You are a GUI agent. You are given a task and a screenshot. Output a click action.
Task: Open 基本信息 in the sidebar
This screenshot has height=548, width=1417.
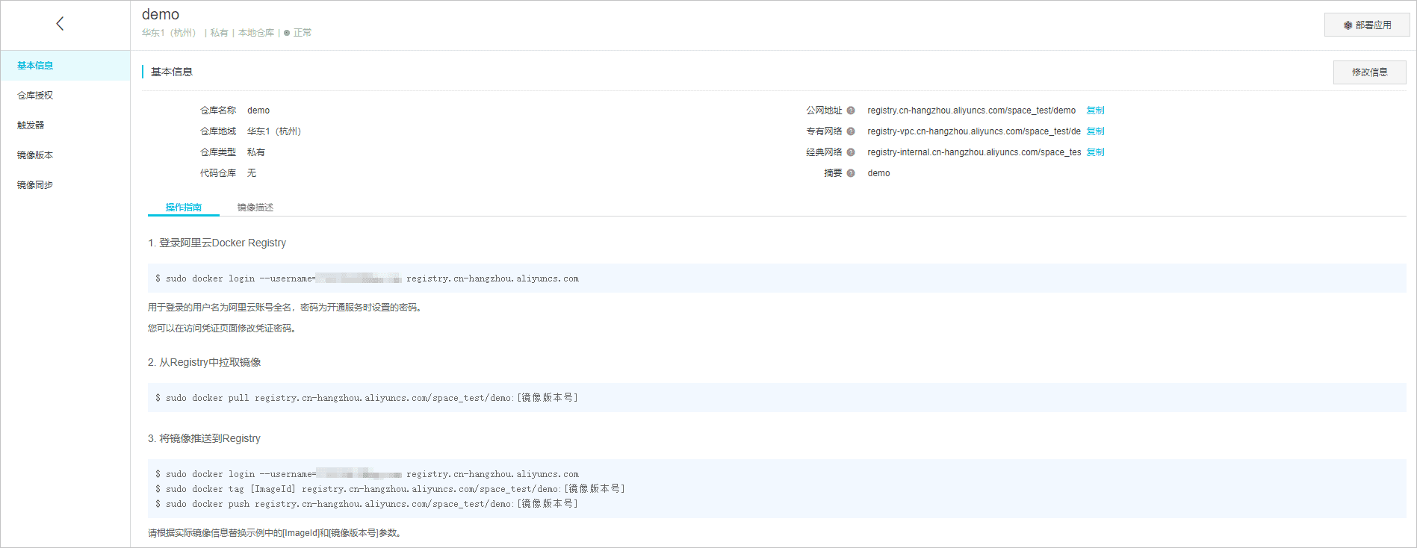pos(66,66)
